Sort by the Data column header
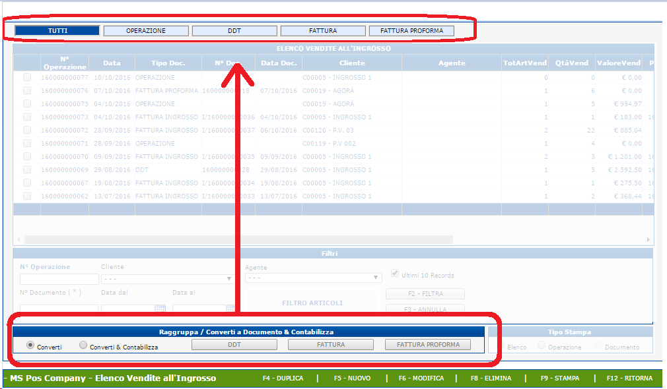667x389 pixels. pos(112,63)
